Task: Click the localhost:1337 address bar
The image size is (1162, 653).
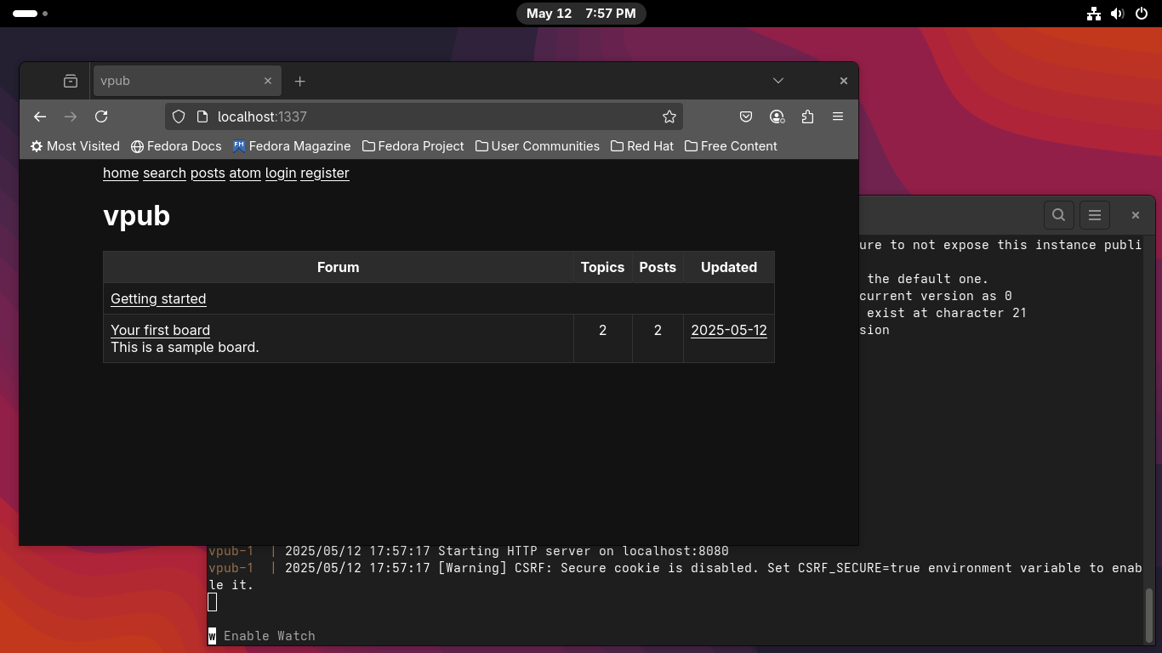Action: pyautogui.click(x=425, y=116)
